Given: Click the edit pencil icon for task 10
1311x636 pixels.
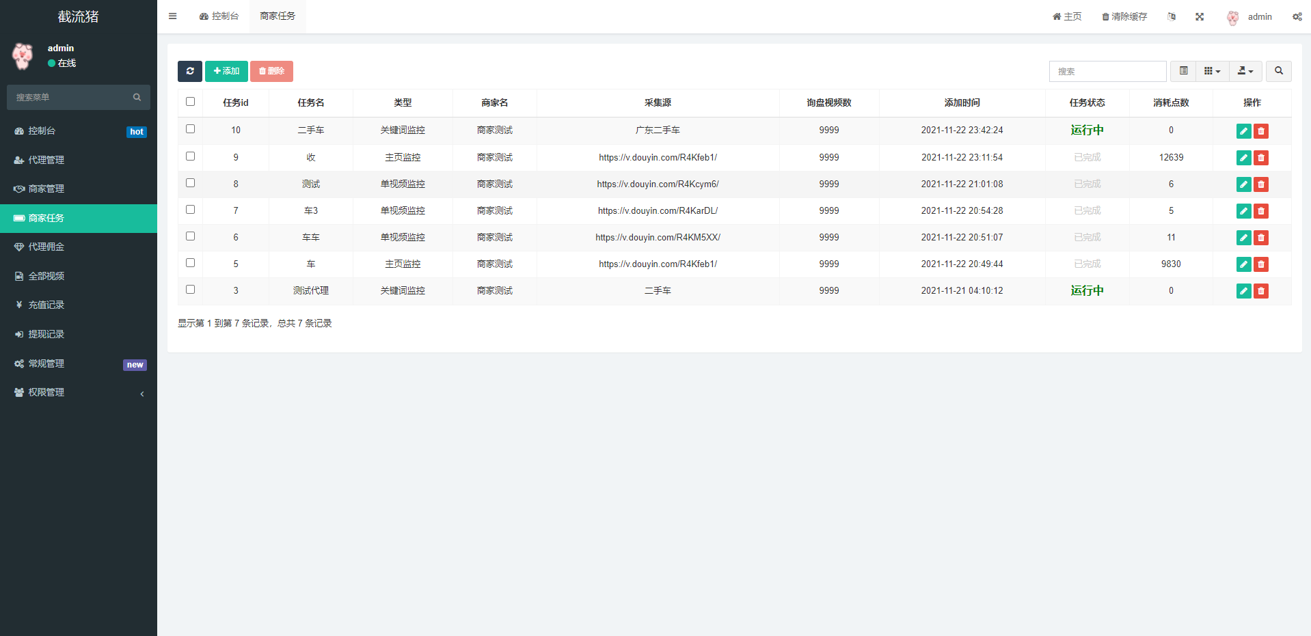Looking at the screenshot, I should coord(1243,131).
